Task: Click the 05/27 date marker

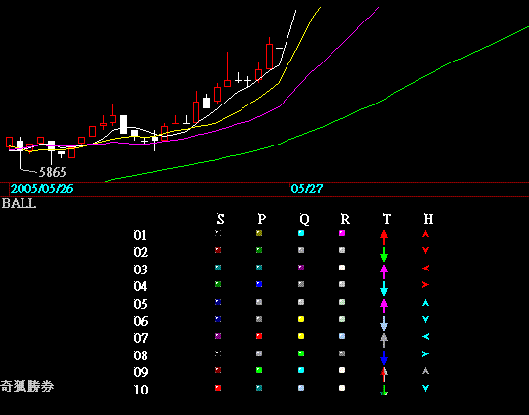Action: tap(307, 189)
